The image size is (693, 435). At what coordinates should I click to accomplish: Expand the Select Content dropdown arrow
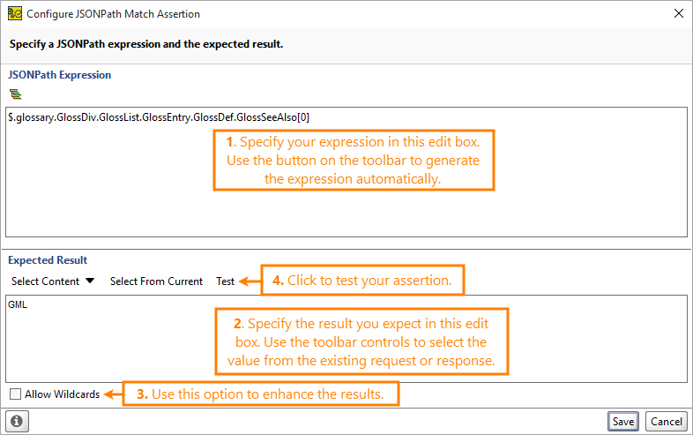[x=90, y=281]
